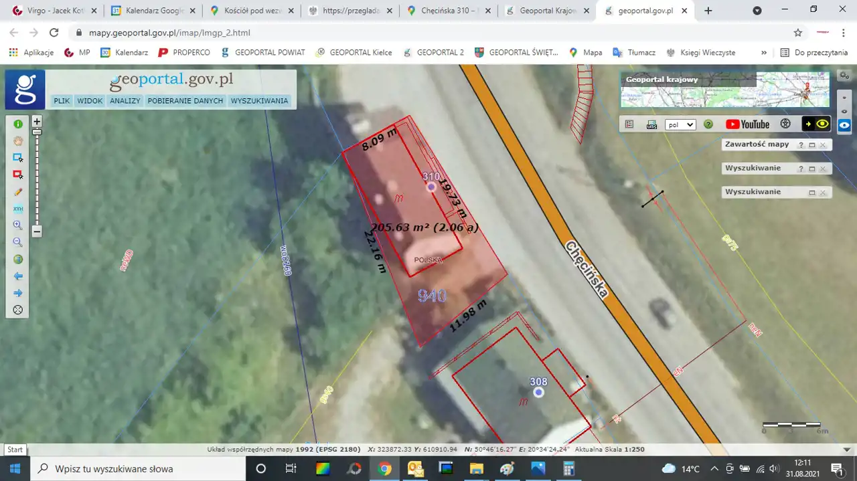The image size is (857, 481).
Task: Open the WMS services icon
Action: pos(651,124)
